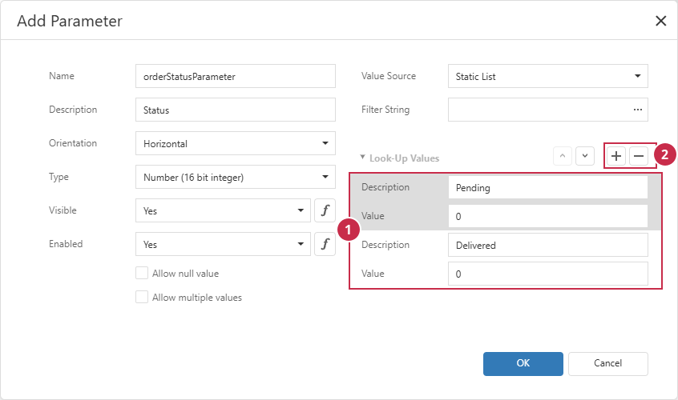The height and width of the screenshot is (400, 678).
Task: Click the Enabled label
Action: (66, 244)
